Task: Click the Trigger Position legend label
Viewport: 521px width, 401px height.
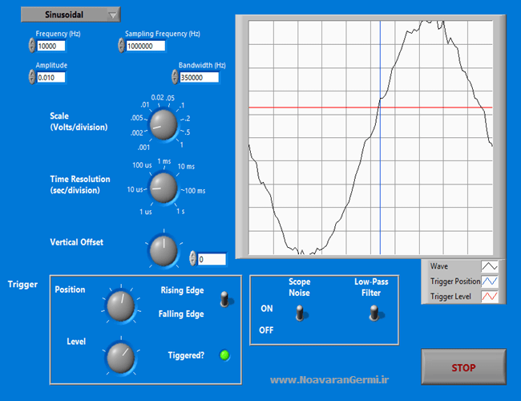Action: [455, 282]
